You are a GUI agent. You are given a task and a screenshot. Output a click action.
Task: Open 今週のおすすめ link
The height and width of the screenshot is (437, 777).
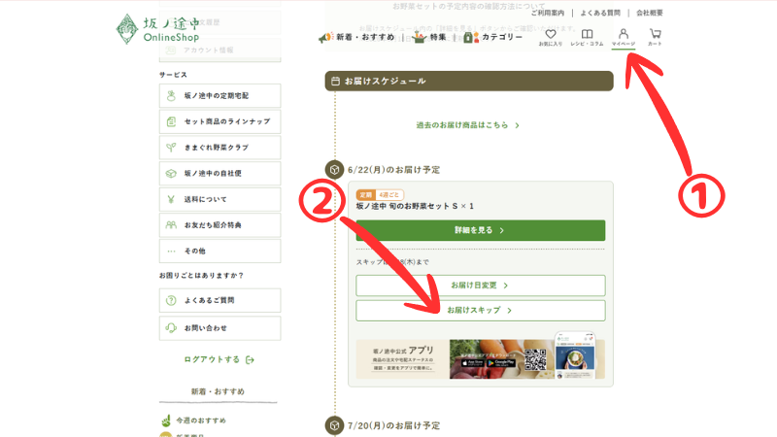pos(201,420)
